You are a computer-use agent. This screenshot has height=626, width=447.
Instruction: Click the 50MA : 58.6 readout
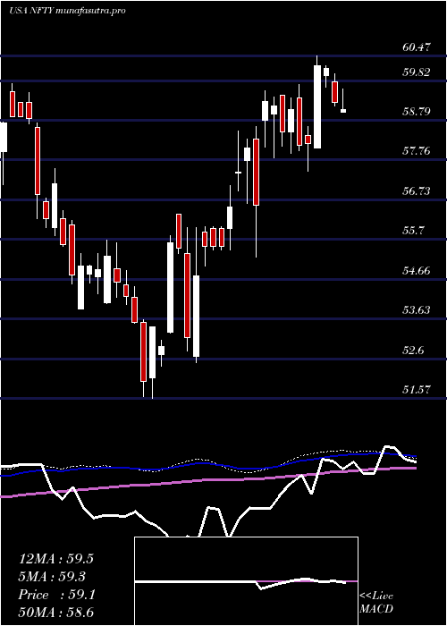55,612
